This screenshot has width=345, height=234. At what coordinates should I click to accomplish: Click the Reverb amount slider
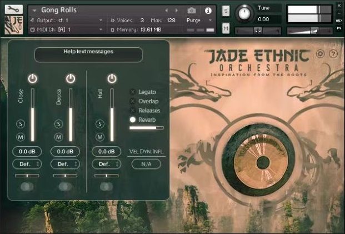point(147,128)
